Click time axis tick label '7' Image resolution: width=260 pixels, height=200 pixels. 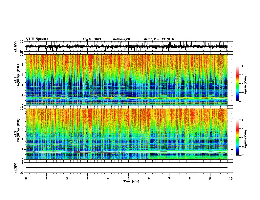pyautogui.click(x=169, y=178)
